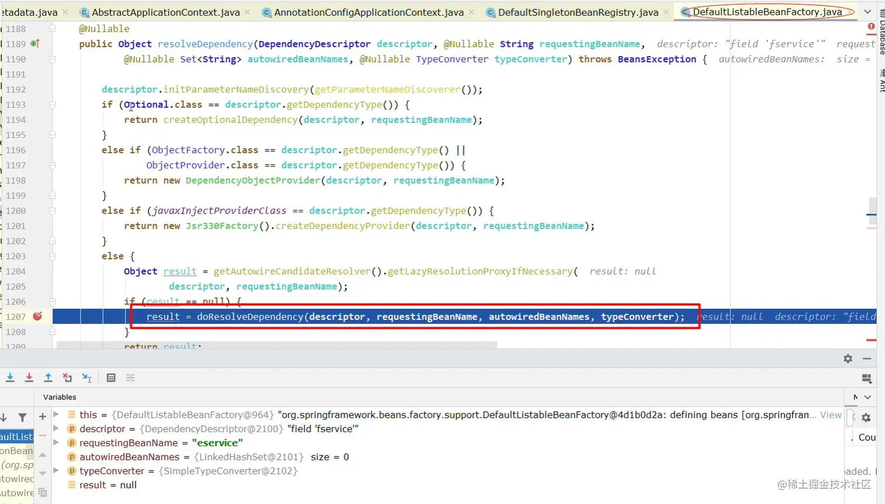Click the Step Into debugger icon

(10, 378)
